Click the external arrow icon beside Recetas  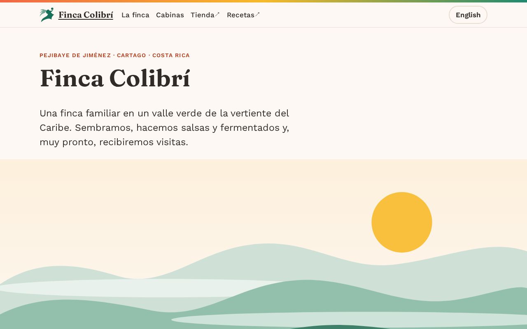[x=257, y=14]
